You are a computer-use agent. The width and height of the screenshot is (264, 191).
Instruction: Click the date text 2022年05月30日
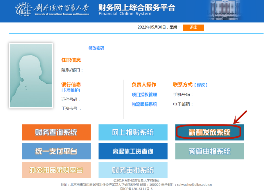[152, 27]
